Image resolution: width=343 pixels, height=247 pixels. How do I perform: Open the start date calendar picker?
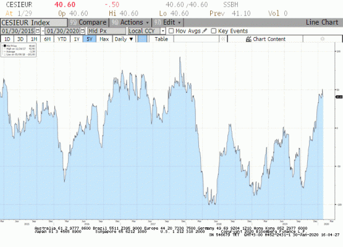coord(38,31)
